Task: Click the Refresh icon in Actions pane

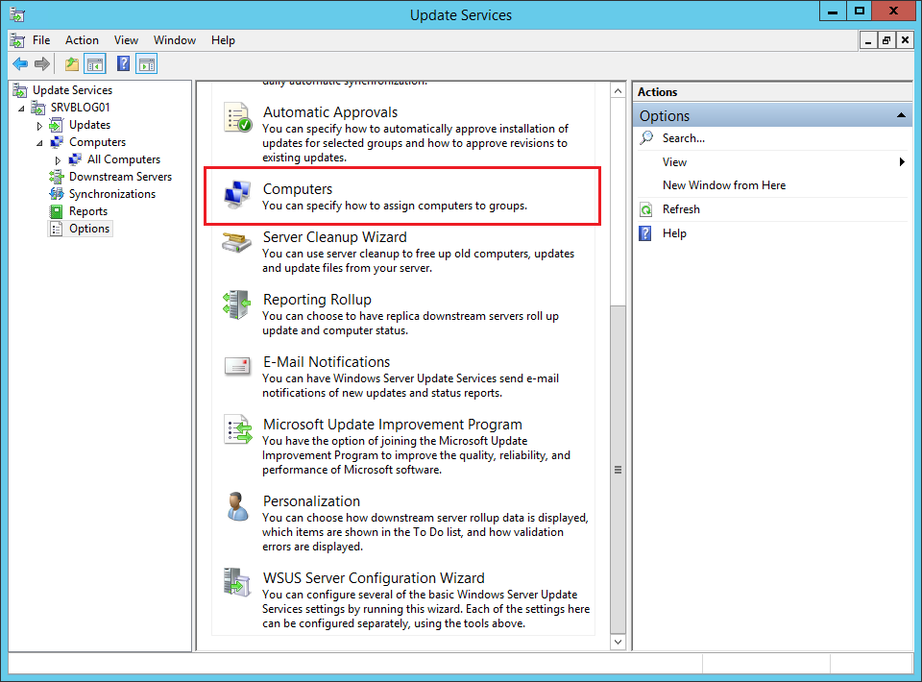Action: click(x=646, y=209)
